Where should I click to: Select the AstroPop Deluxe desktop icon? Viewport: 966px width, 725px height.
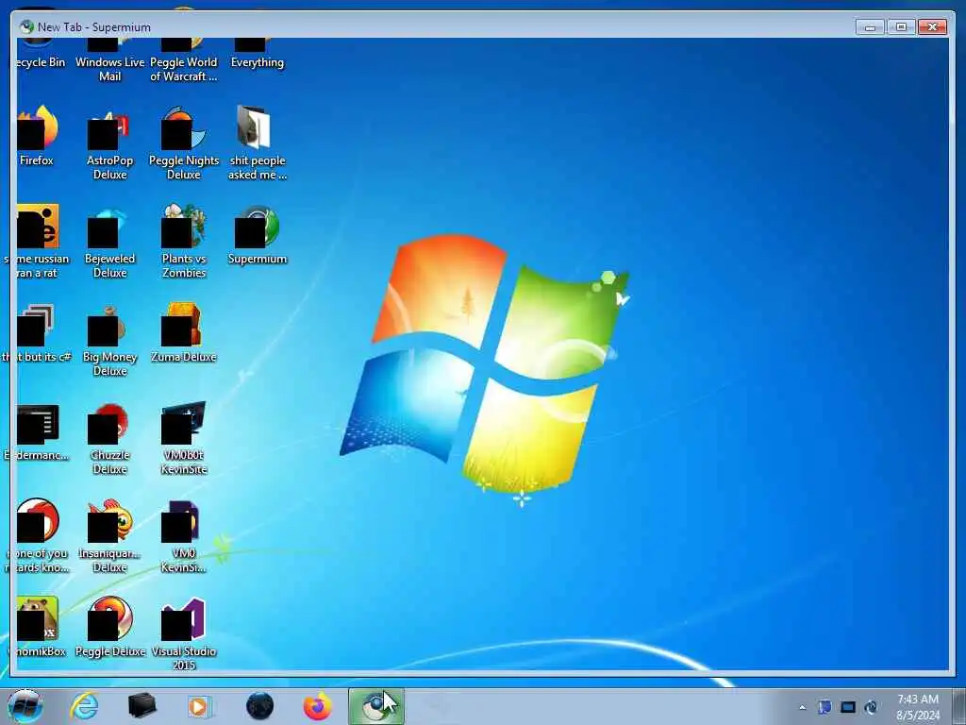click(x=109, y=143)
